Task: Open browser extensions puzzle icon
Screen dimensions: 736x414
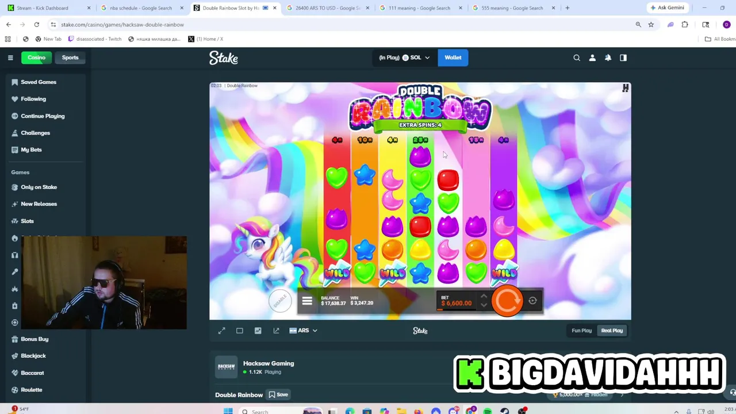Action: pos(685,25)
